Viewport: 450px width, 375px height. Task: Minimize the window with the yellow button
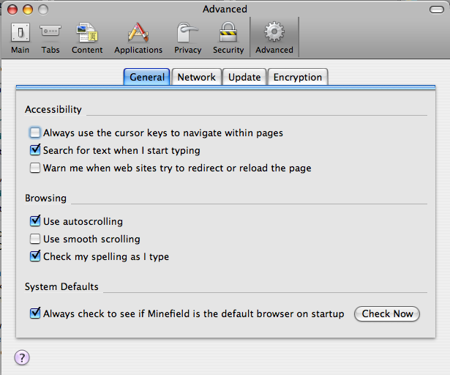[x=28, y=10]
